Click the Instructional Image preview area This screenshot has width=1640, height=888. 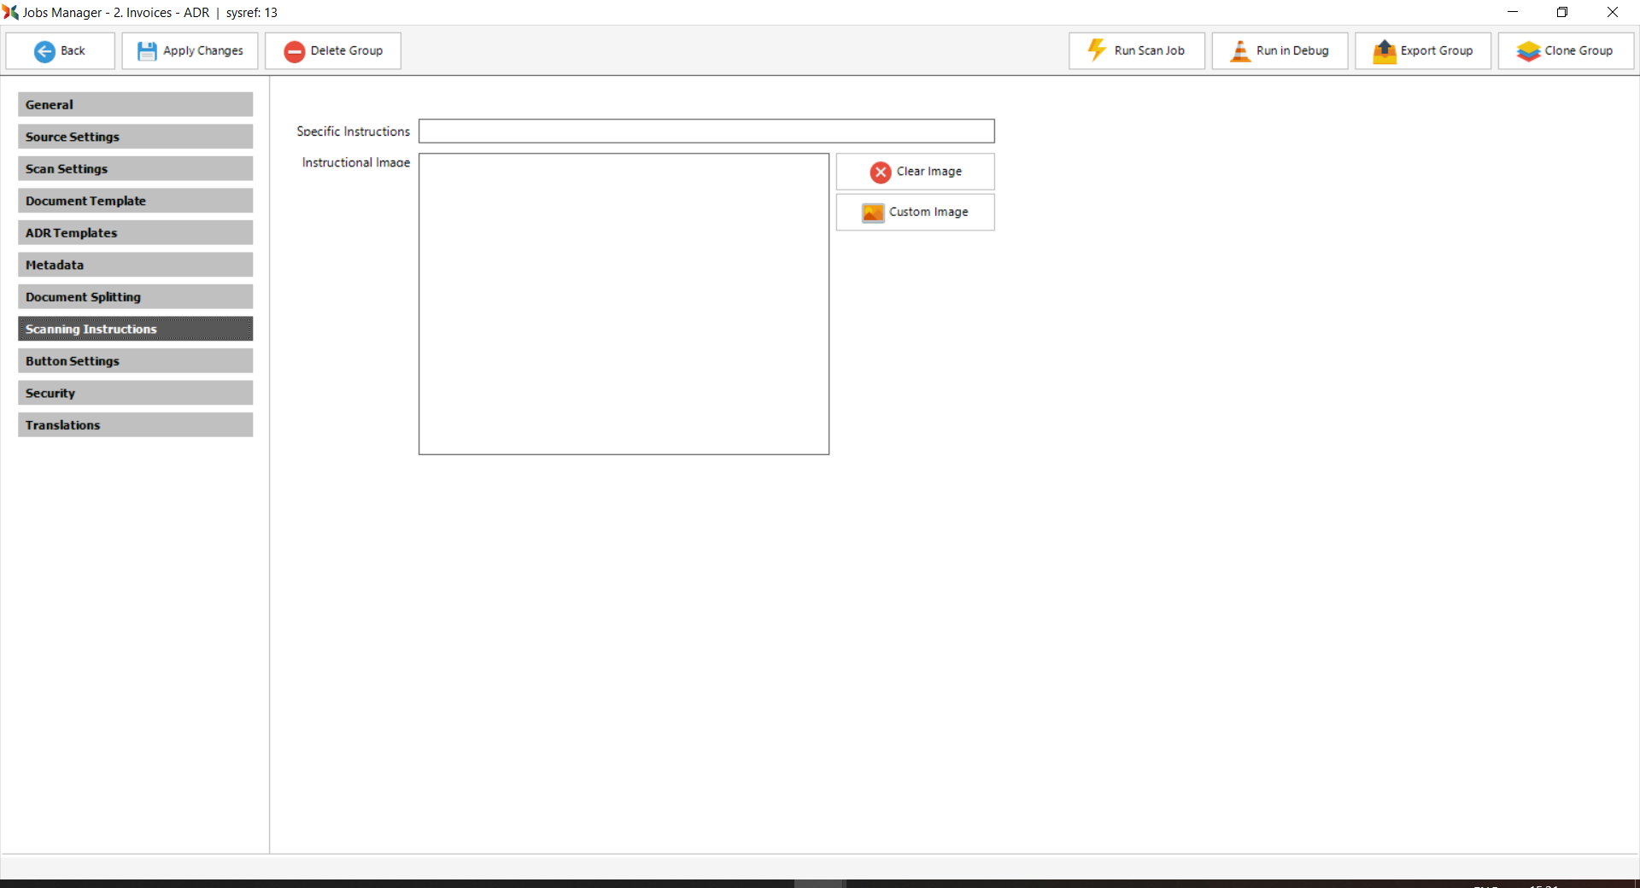pyautogui.click(x=624, y=304)
